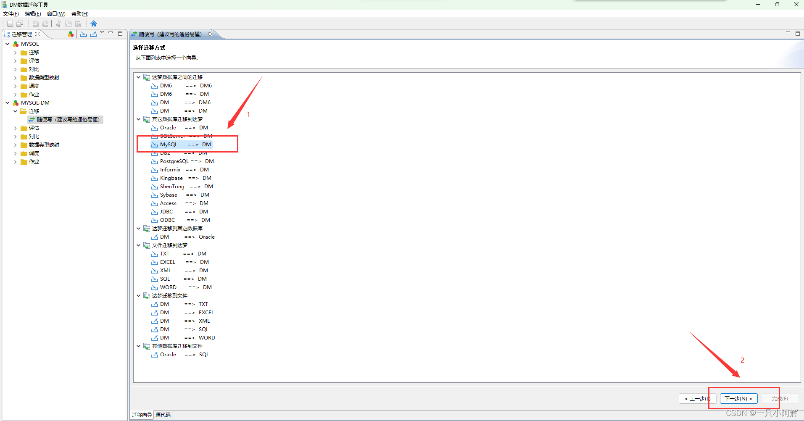Switch to the 源代码 tab
The image size is (804, 421).
(x=163, y=415)
